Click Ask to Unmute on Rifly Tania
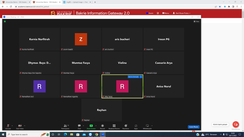244x137 pixels. 133,77
